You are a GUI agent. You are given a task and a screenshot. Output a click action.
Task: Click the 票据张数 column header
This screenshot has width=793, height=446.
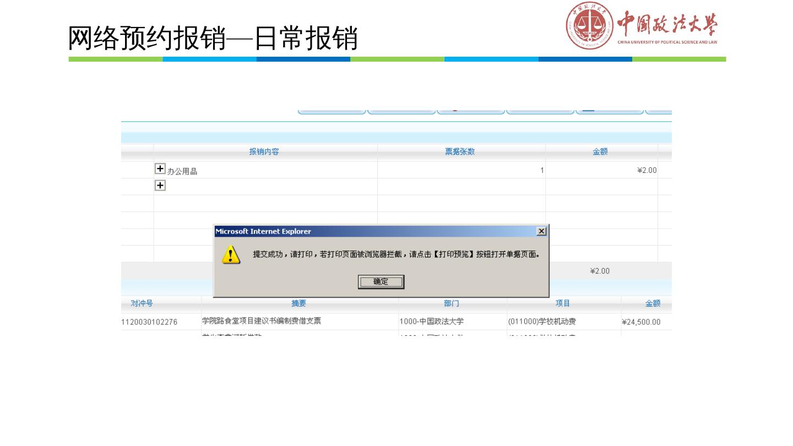coord(460,152)
